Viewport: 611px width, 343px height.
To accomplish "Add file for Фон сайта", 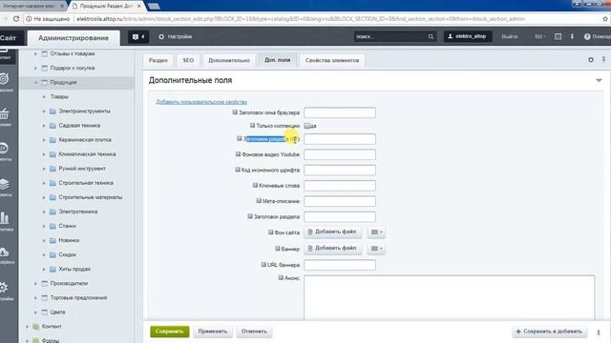I will point(332,232).
